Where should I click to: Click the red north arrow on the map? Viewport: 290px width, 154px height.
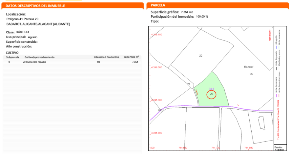pos(270,33)
